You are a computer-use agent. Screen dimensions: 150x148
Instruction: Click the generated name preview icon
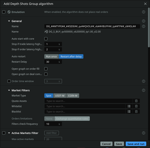(46, 32)
